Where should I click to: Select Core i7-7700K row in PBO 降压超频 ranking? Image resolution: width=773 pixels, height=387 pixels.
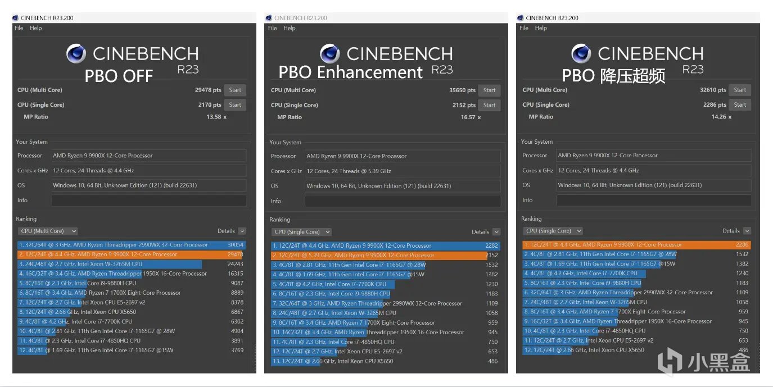[637, 274]
